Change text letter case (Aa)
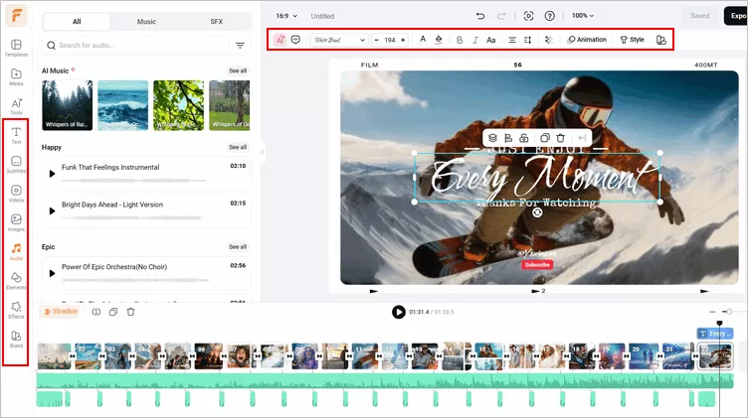 [x=491, y=40]
